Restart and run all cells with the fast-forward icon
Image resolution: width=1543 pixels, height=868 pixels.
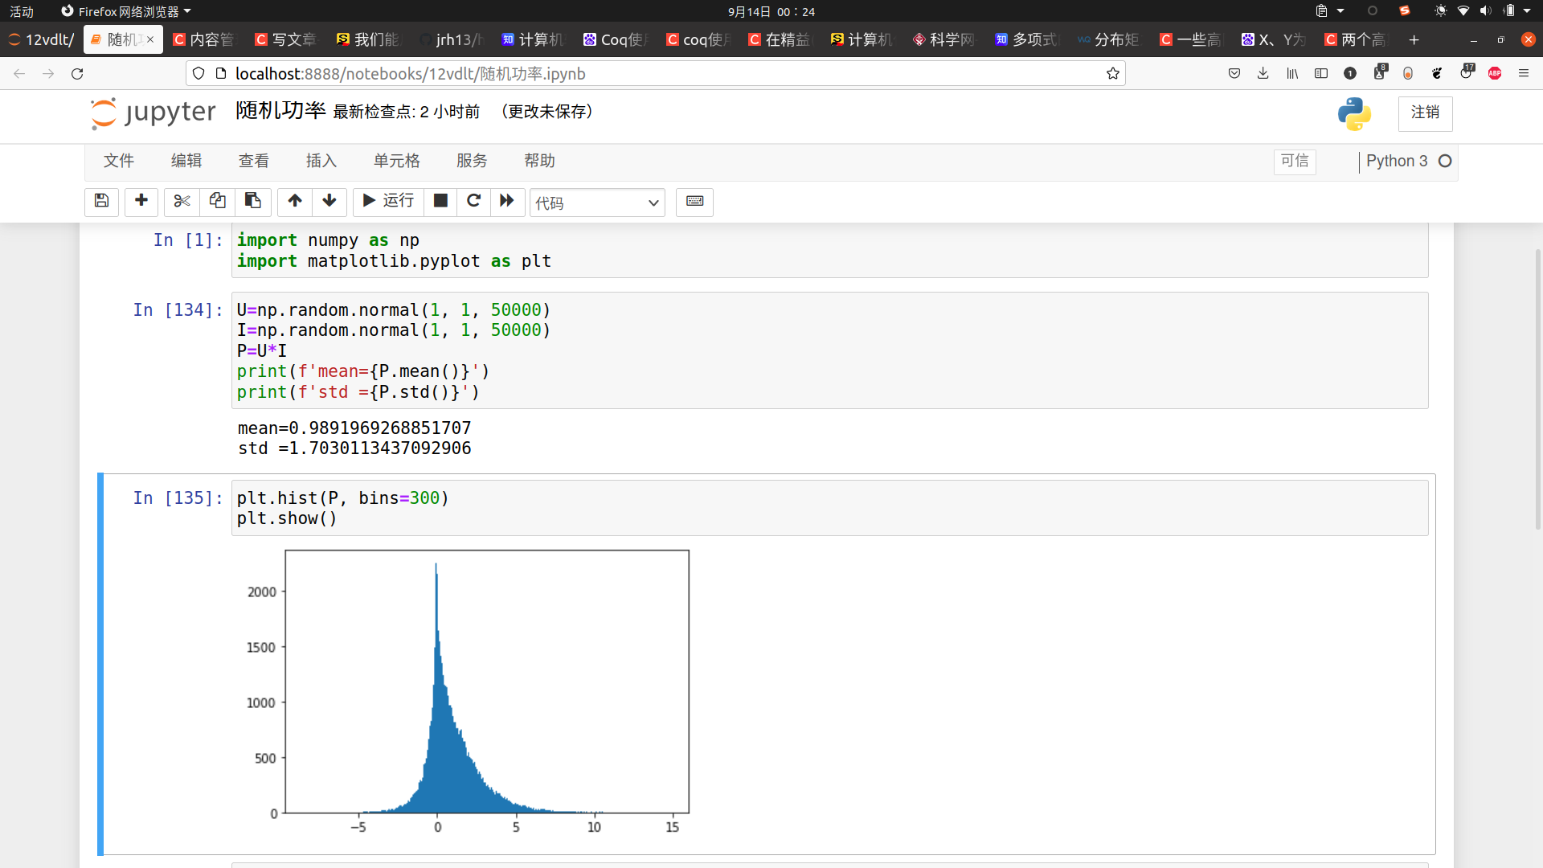[507, 201]
